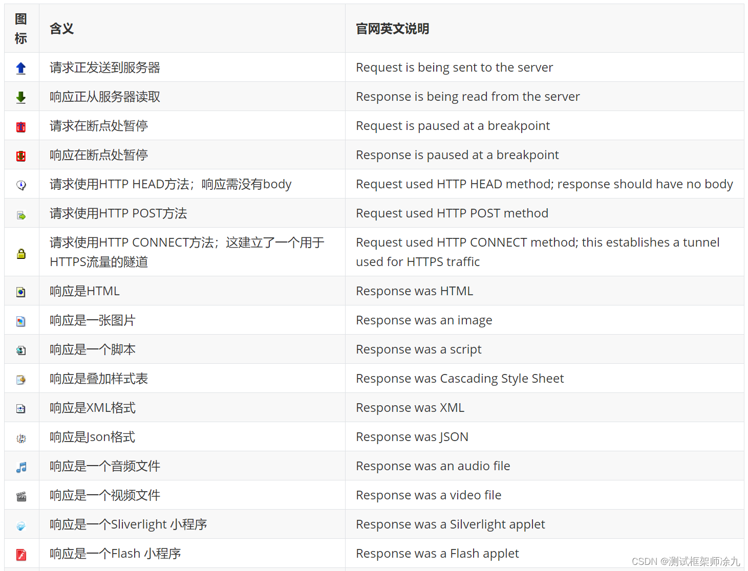
Task: Click the HTTP HEAD method icon
Action: tap(21, 185)
